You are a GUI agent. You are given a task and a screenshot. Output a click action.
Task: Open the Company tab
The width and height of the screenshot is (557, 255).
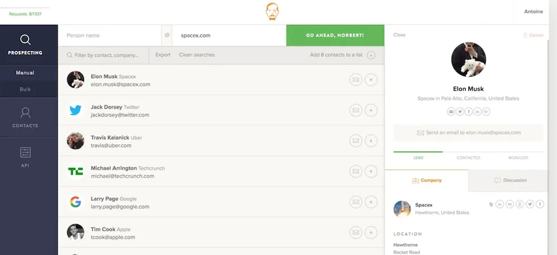(427, 180)
